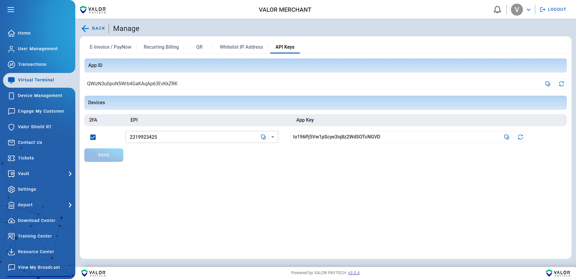Click the Virtual Terminal monitor icon
The height and width of the screenshot is (279, 576).
(11, 80)
